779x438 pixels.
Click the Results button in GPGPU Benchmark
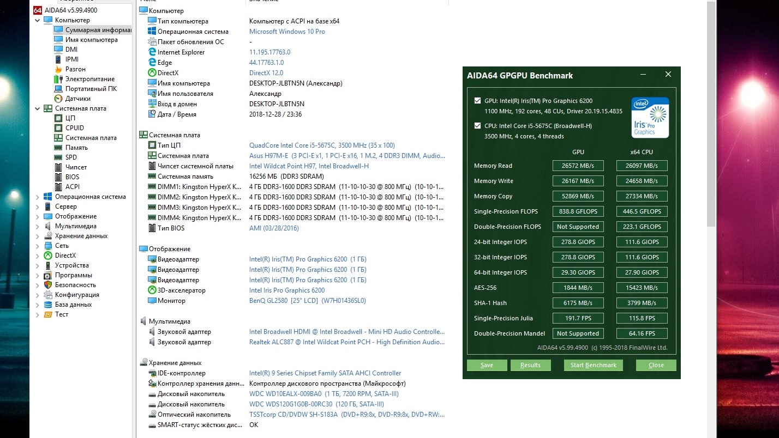point(530,365)
